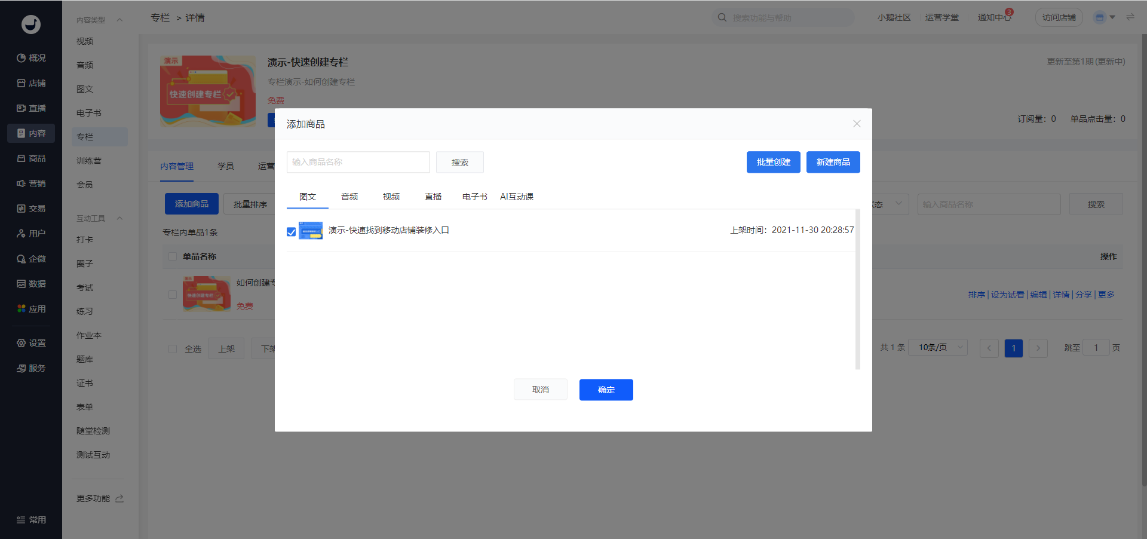1147x539 pixels.
Task: Select the 营销 marketing megaphone icon
Action: 22,183
